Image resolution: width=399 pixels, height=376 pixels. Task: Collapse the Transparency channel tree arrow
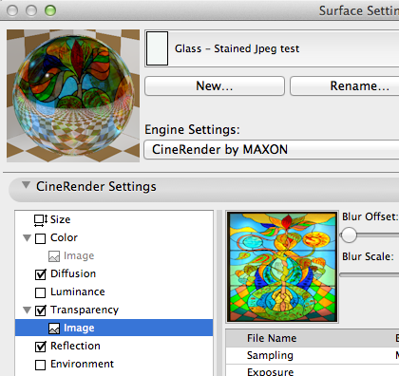pos(28,310)
